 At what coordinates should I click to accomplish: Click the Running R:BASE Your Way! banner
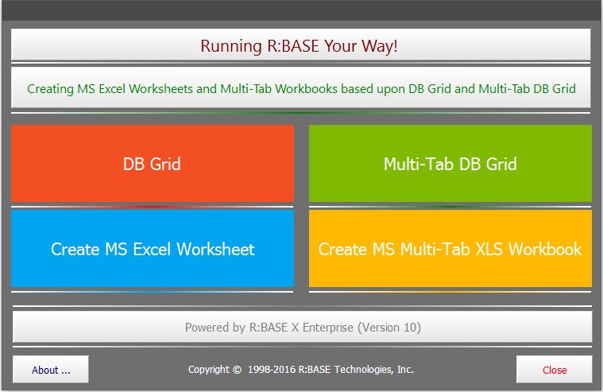click(300, 45)
